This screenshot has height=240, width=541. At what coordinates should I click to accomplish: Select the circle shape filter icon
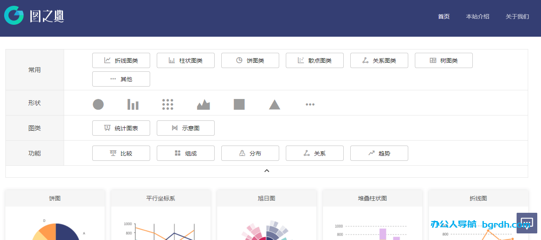tap(98, 104)
